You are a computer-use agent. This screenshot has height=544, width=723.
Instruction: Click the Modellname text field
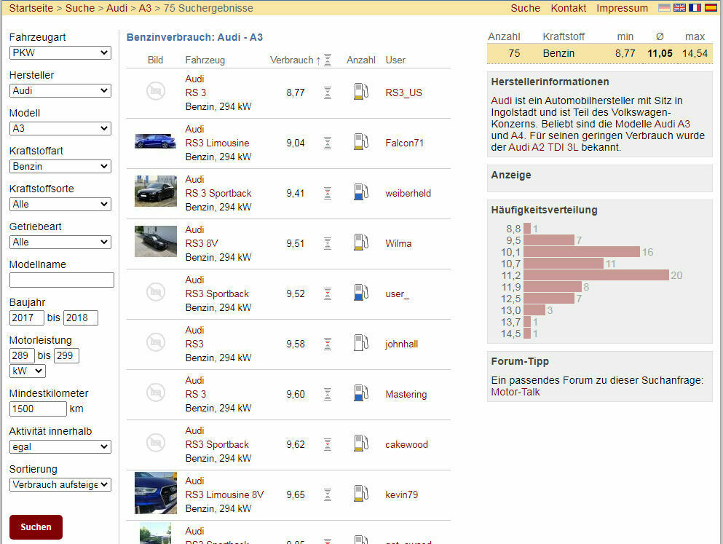tap(62, 280)
